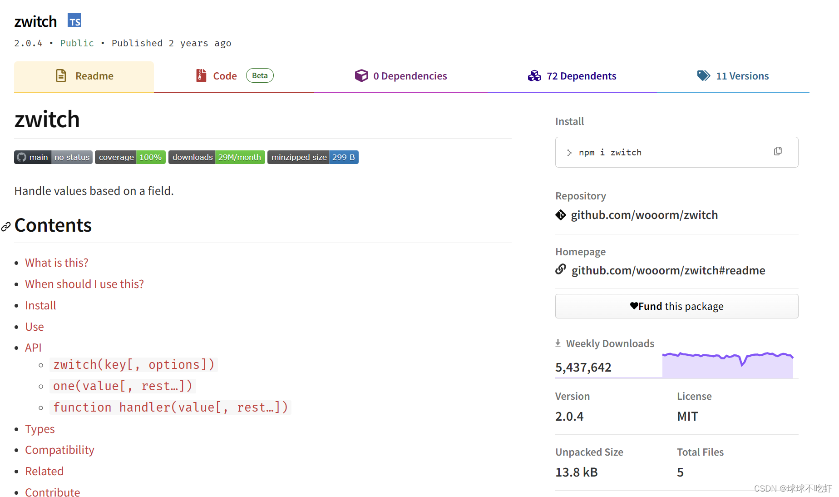Go to 'When should I use this?' section
839x497 pixels.
point(84,284)
